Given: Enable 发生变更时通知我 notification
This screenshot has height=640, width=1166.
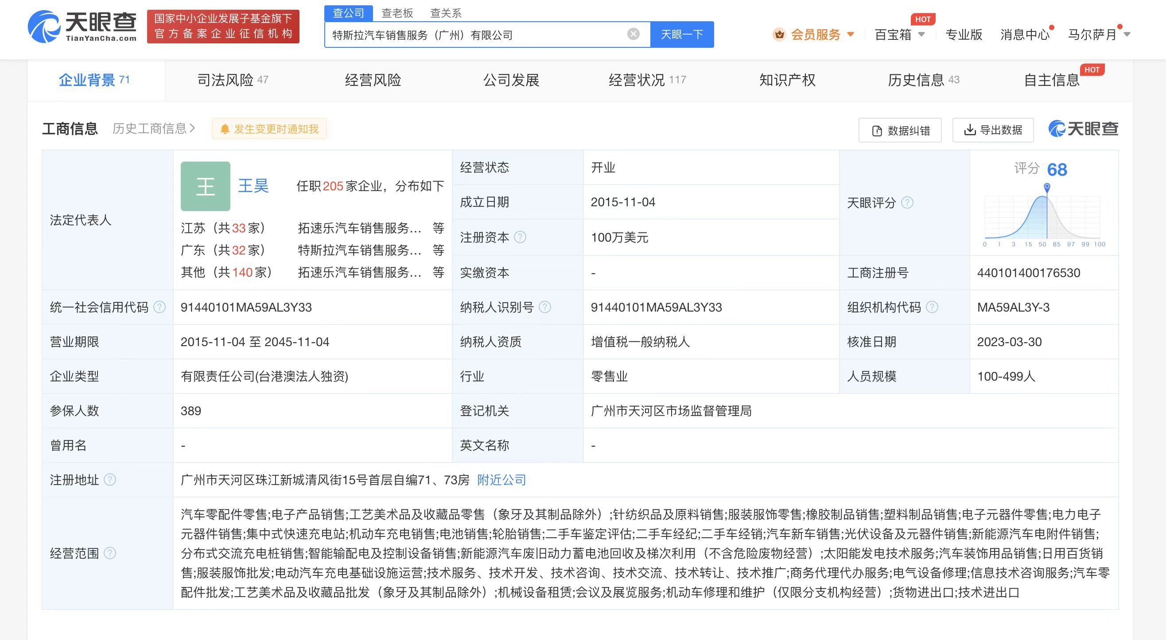Looking at the screenshot, I should [269, 129].
